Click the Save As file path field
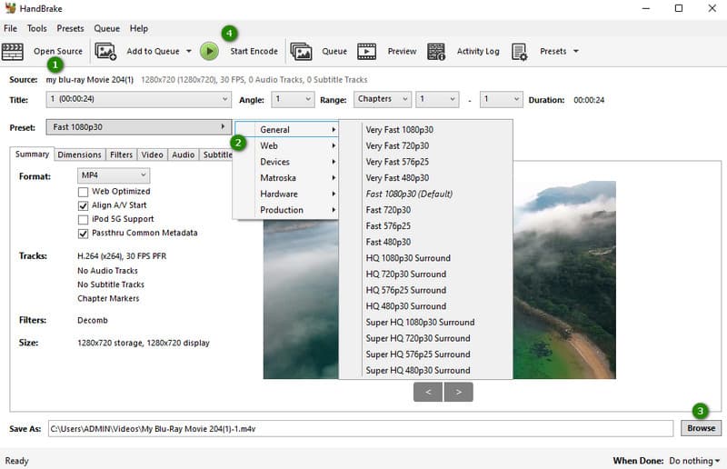The height and width of the screenshot is (469, 727). (362, 428)
